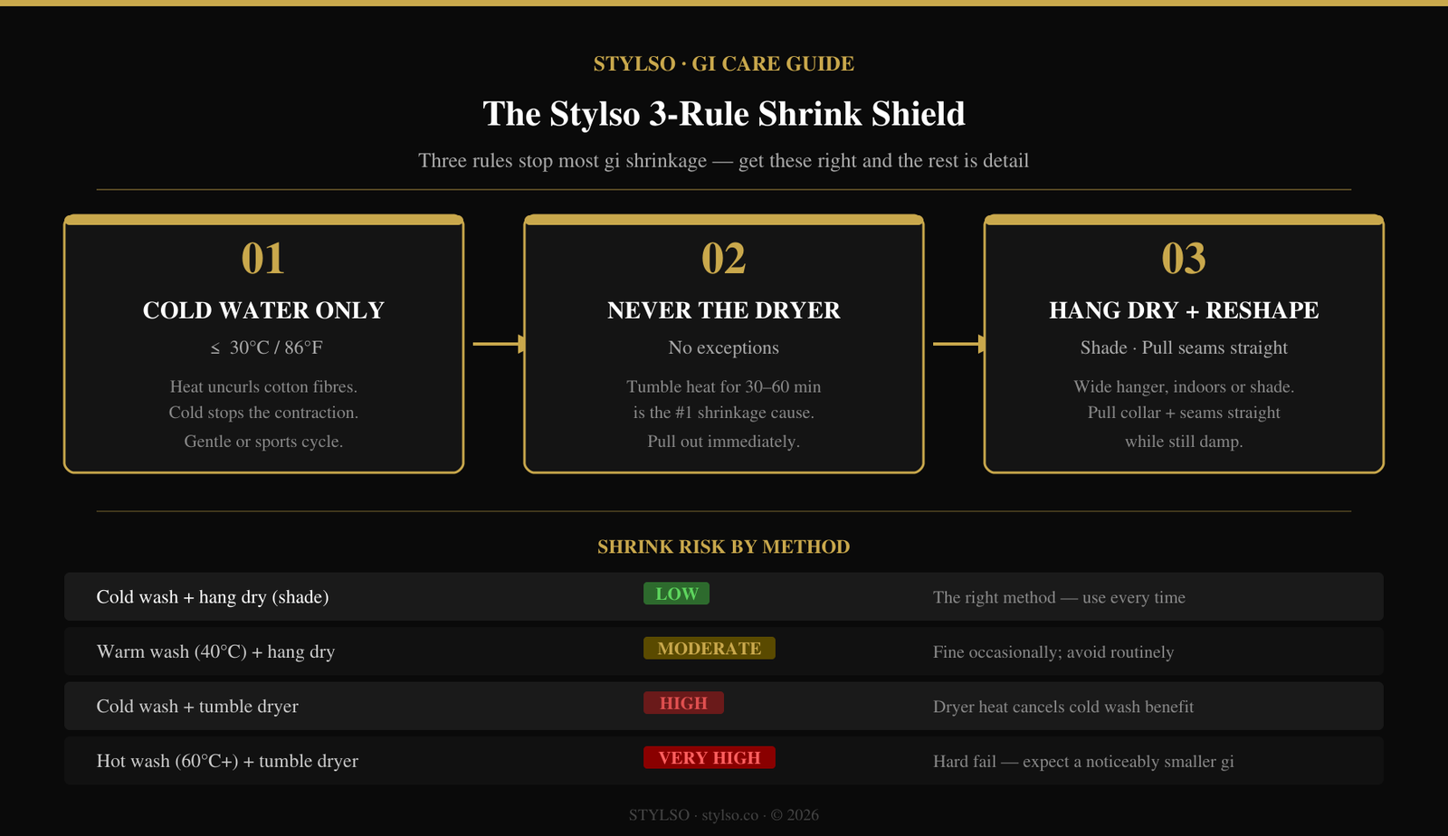Click the green "LOW" risk badge

click(677, 594)
